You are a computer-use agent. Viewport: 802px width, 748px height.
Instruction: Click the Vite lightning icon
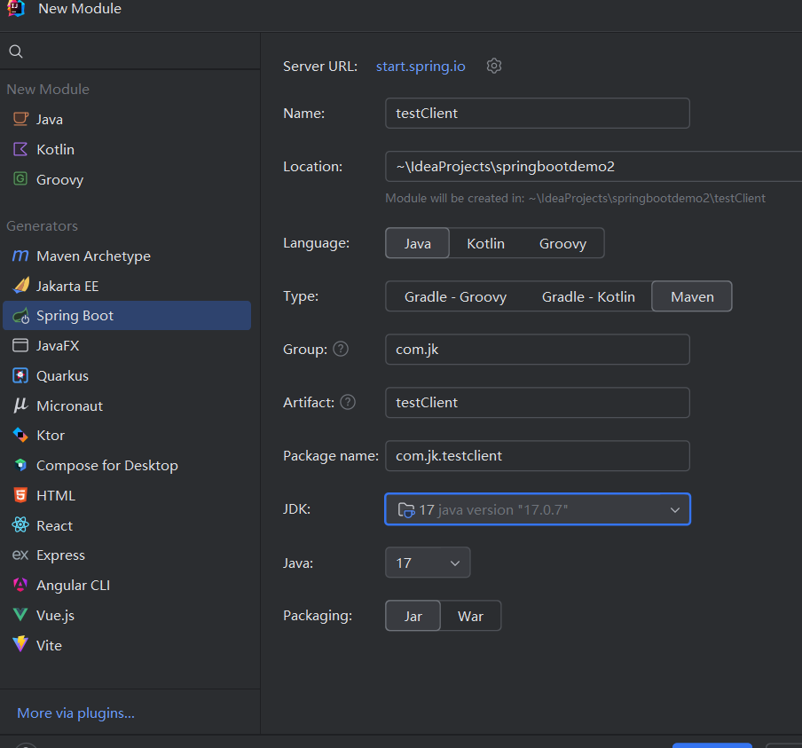pyautogui.click(x=20, y=644)
